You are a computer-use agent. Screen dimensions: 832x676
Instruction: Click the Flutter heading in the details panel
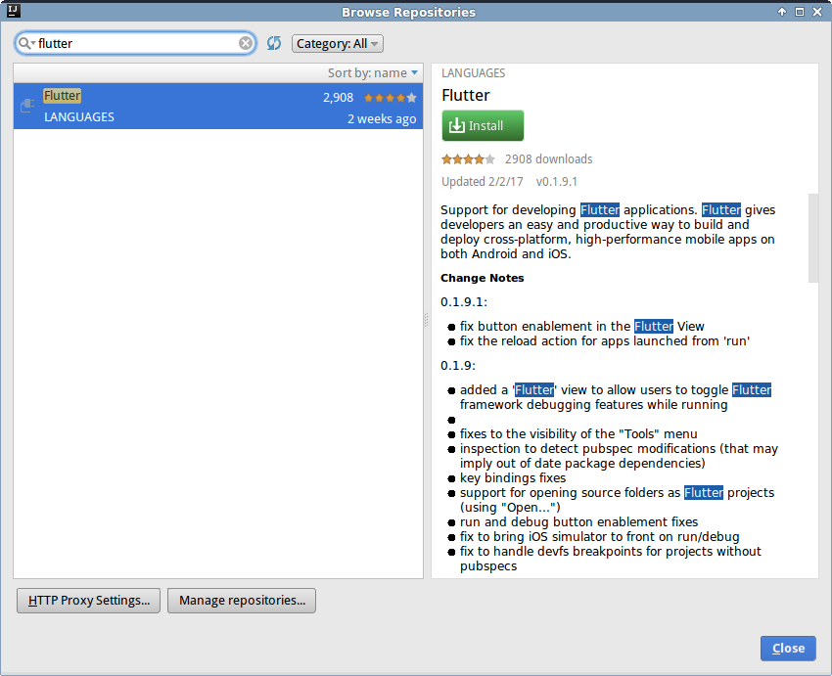(465, 95)
